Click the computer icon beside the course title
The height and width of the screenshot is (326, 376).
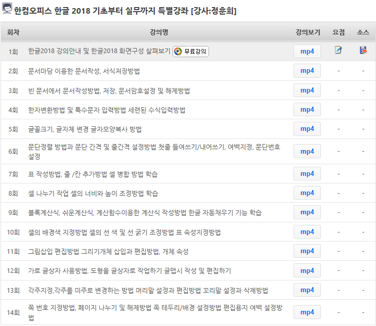(x=7, y=9)
